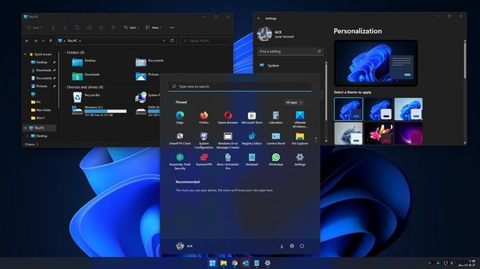Viewport: 480px width, 269px height.
Task: Click the Type here to search box
Action: (240, 86)
